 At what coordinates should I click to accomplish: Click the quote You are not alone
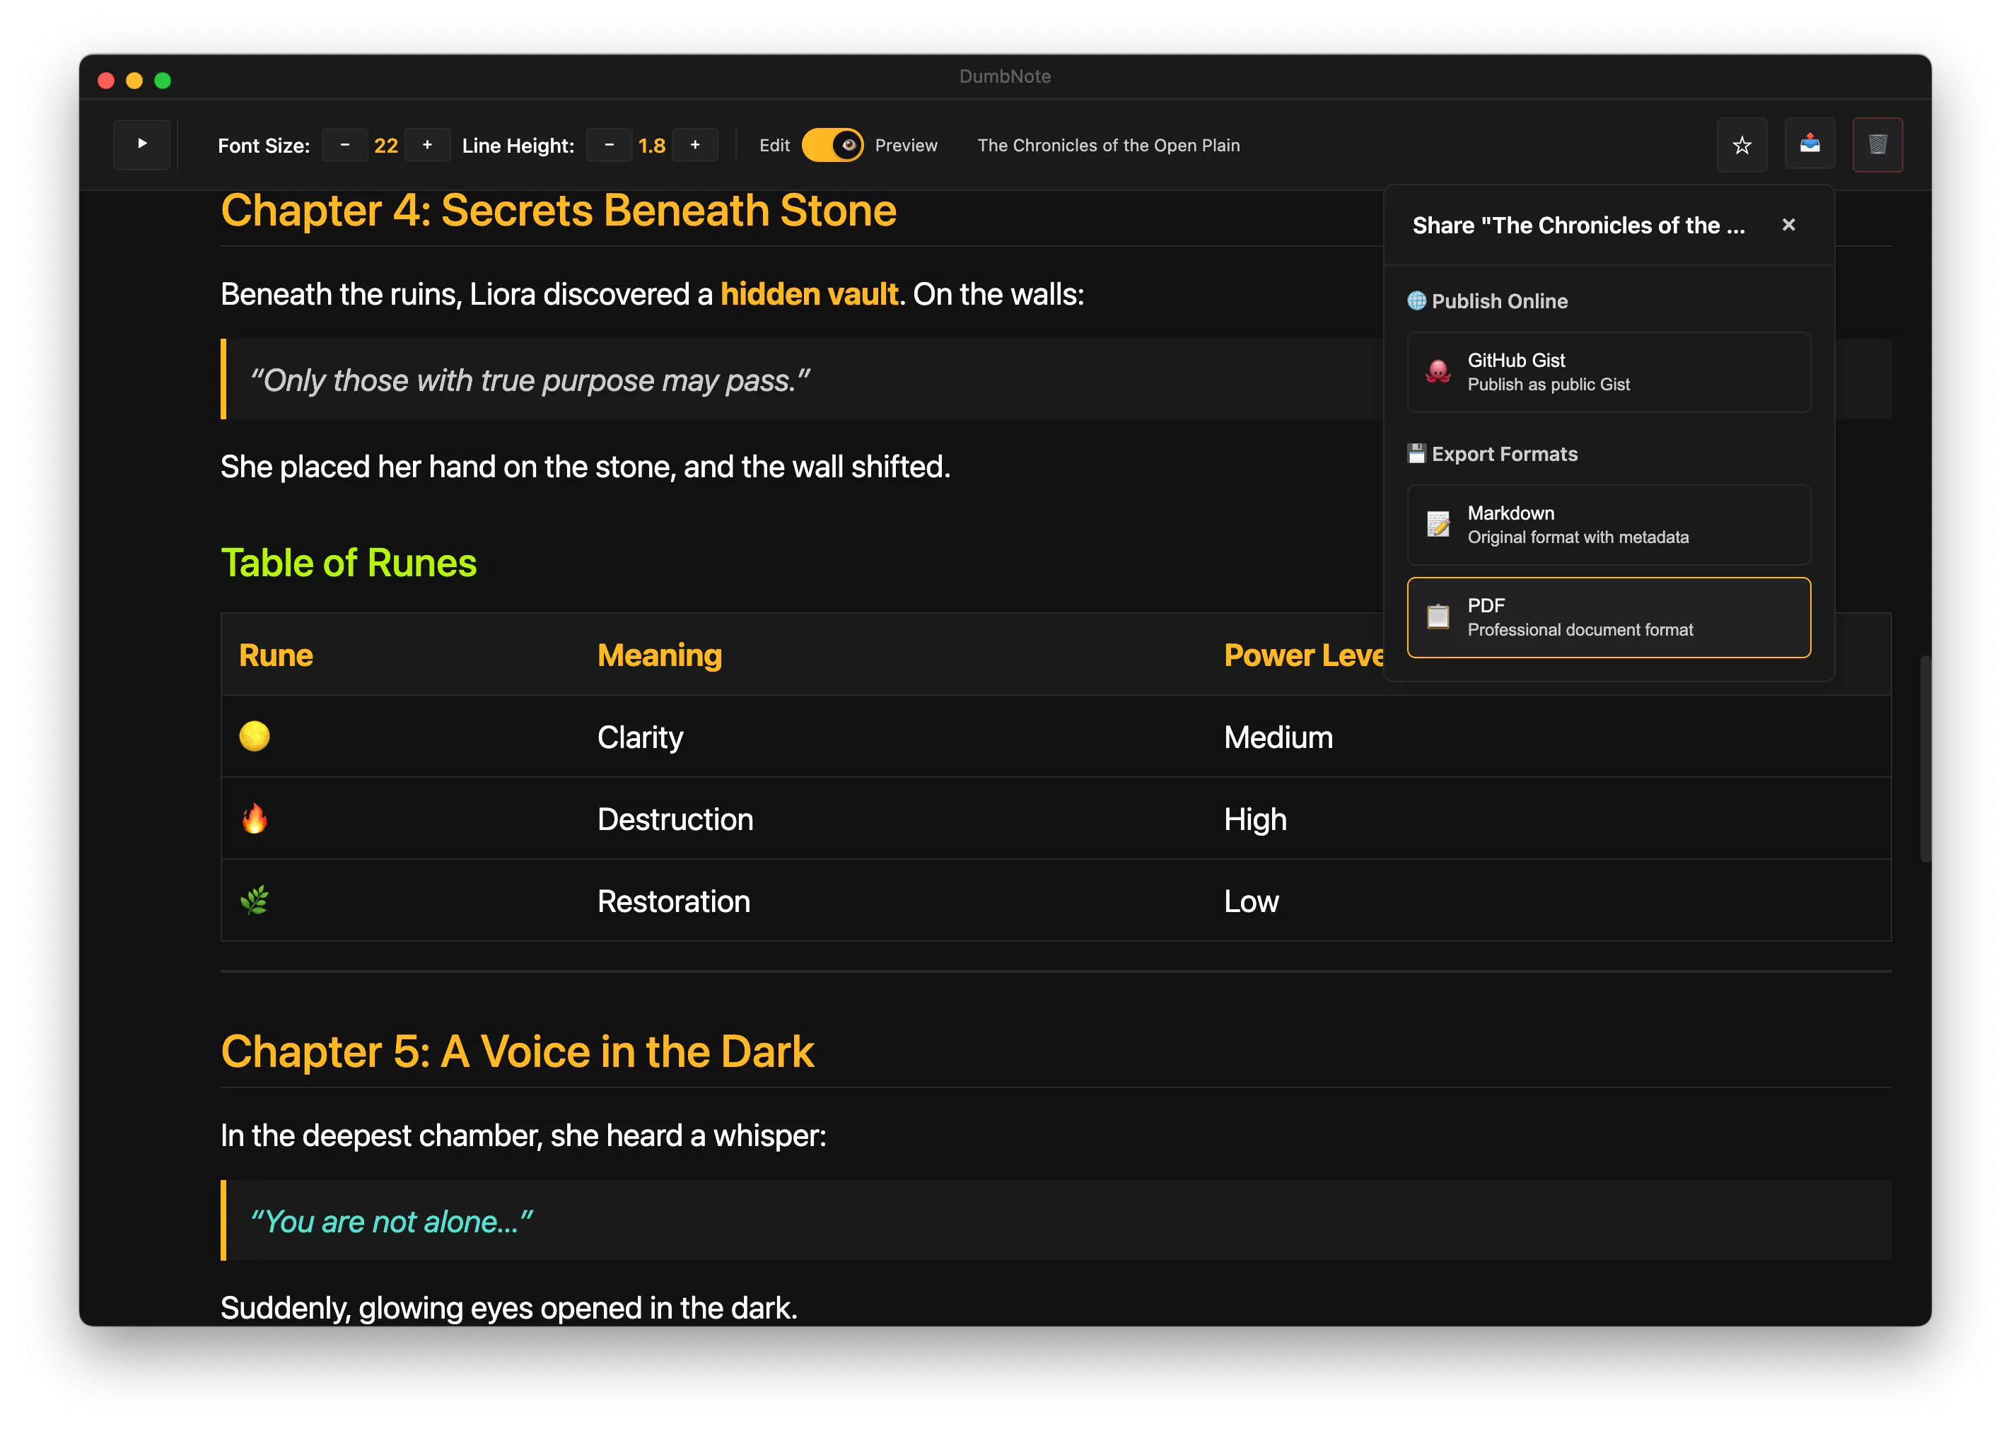point(391,1221)
